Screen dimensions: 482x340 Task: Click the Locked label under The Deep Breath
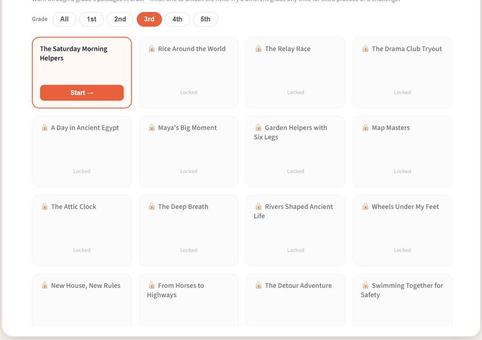pos(189,250)
